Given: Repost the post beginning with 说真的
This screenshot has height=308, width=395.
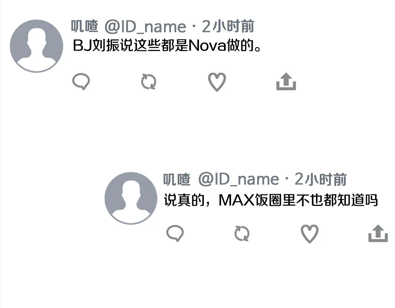Looking at the screenshot, I should [242, 233].
